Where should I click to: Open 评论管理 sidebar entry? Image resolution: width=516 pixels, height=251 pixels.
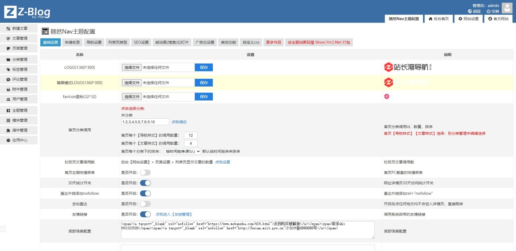19,80
